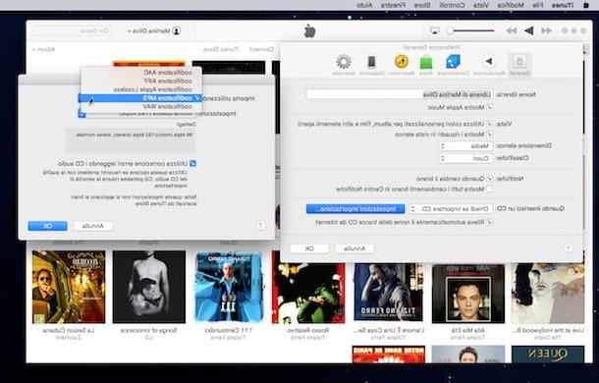
Task: Toggle Rileva automaticamente il nome delle tracce
Action: 489,222
